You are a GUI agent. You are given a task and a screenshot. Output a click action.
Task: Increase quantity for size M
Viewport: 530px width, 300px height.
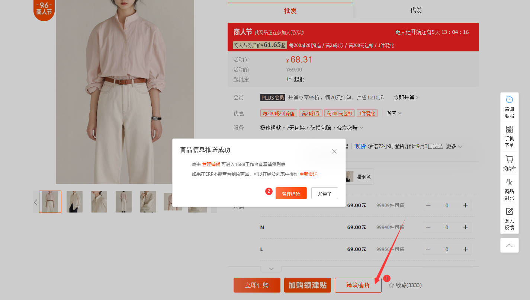pos(465,227)
